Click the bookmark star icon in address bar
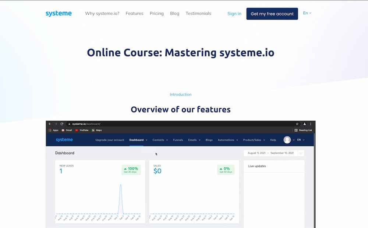 click(297, 124)
